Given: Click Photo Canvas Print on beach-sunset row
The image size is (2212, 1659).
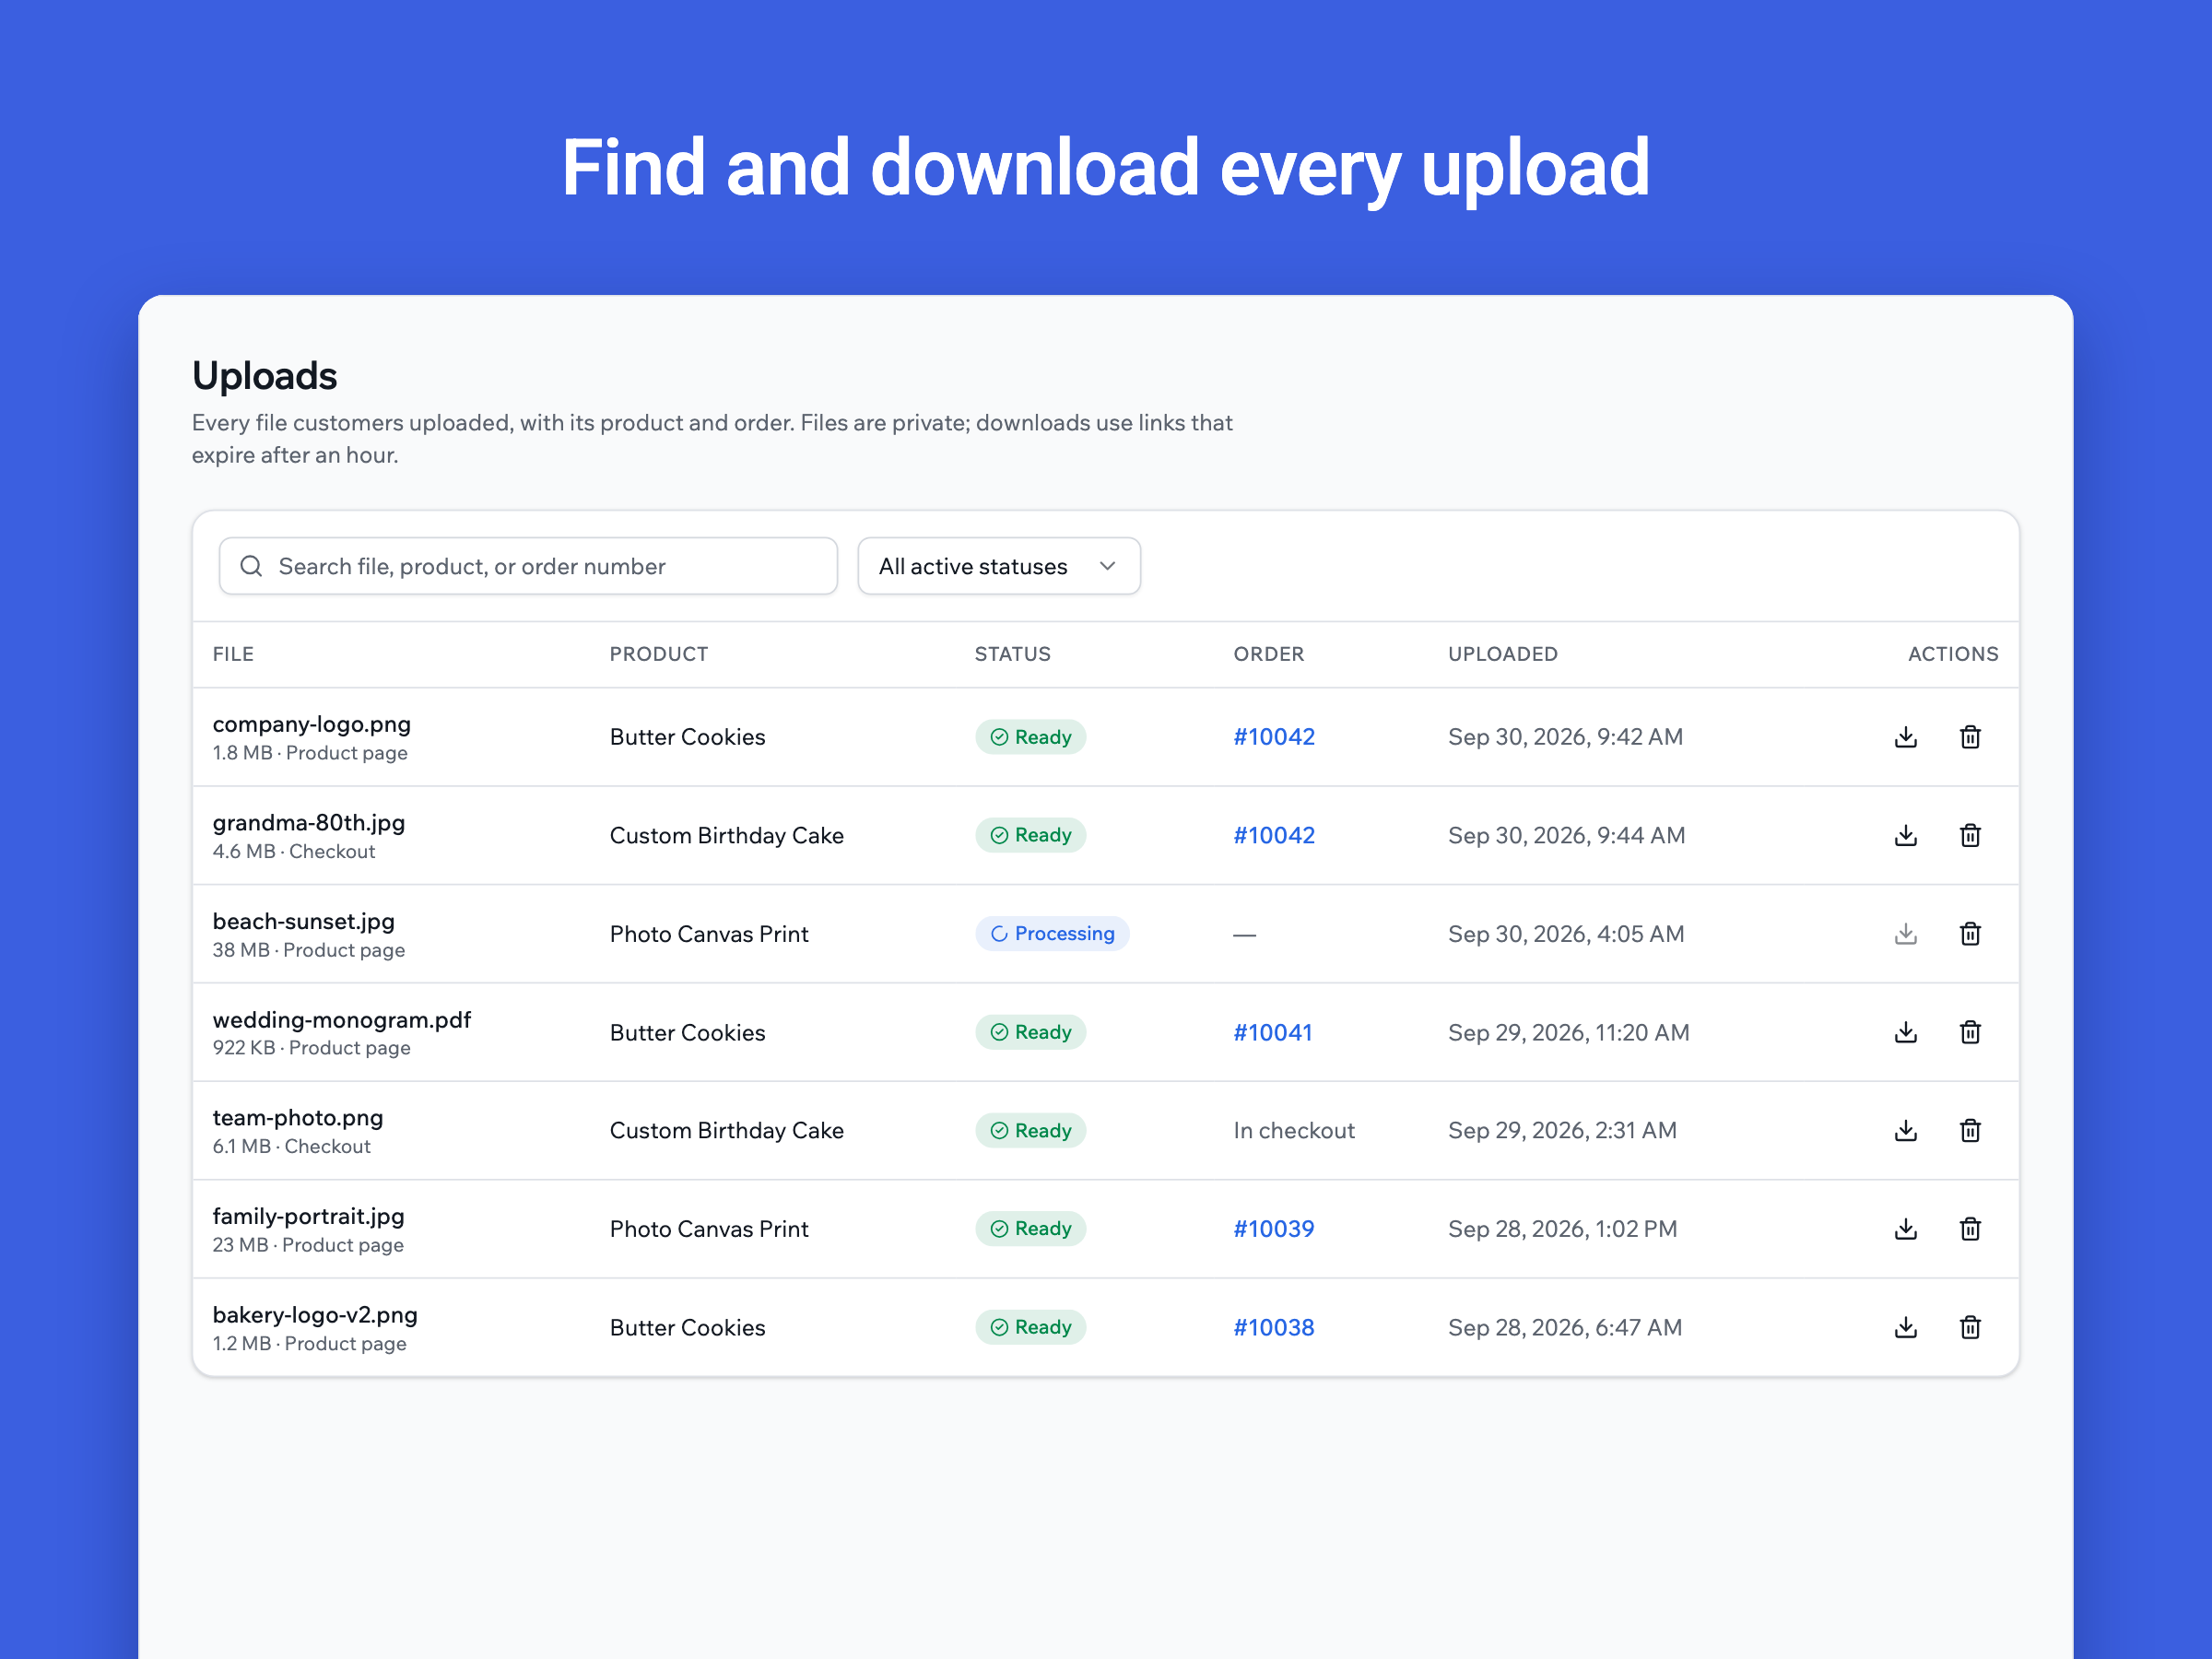Looking at the screenshot, I should pyautogui.click(x=708, y=934).
